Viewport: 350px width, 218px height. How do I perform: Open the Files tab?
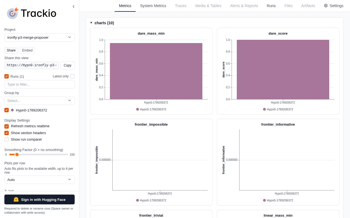click(288, 6)
